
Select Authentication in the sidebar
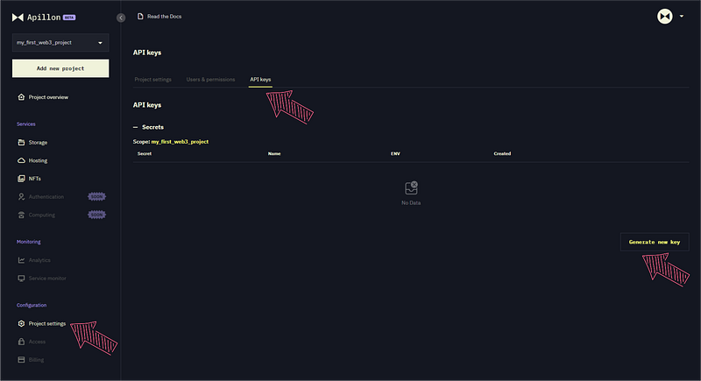pyautogui.click(x=46, y=197)
